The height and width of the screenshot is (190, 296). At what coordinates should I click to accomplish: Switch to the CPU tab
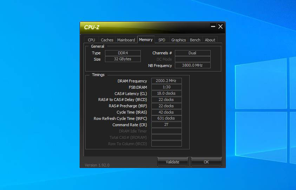click(x=91, y=40)
